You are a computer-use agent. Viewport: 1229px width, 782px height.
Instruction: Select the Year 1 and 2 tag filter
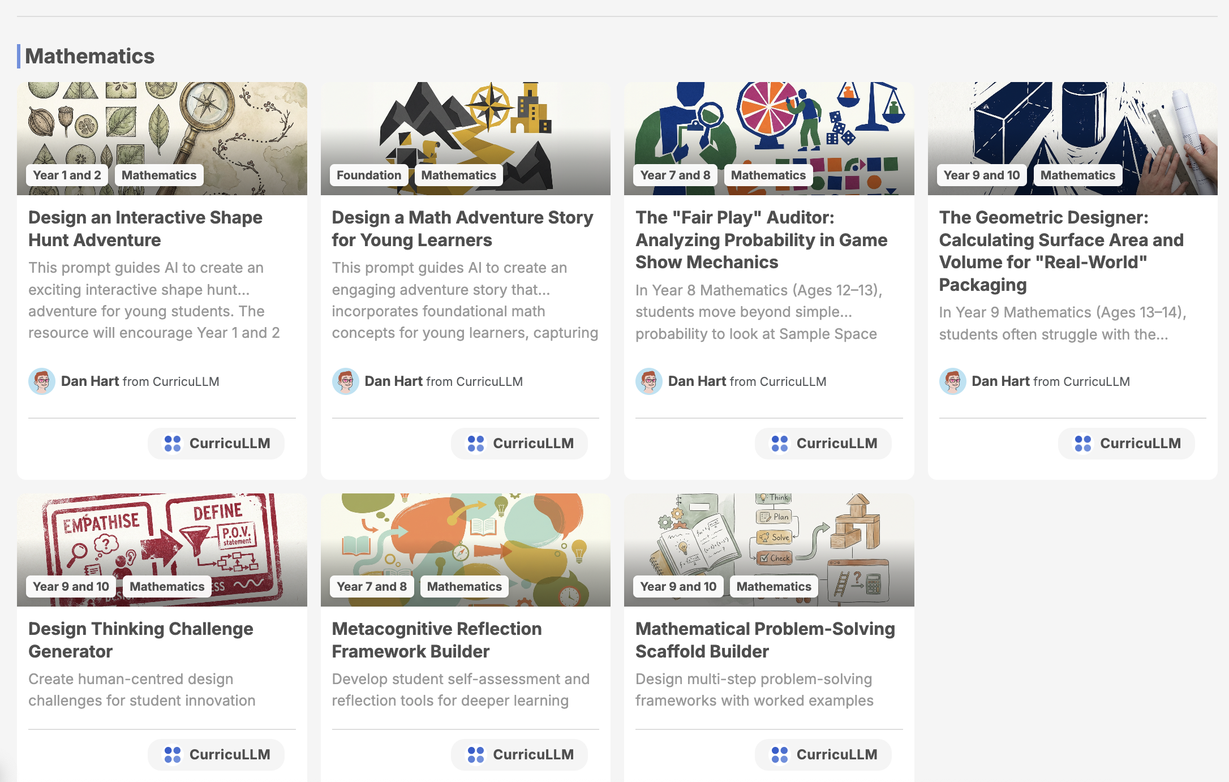pos(66,175)
